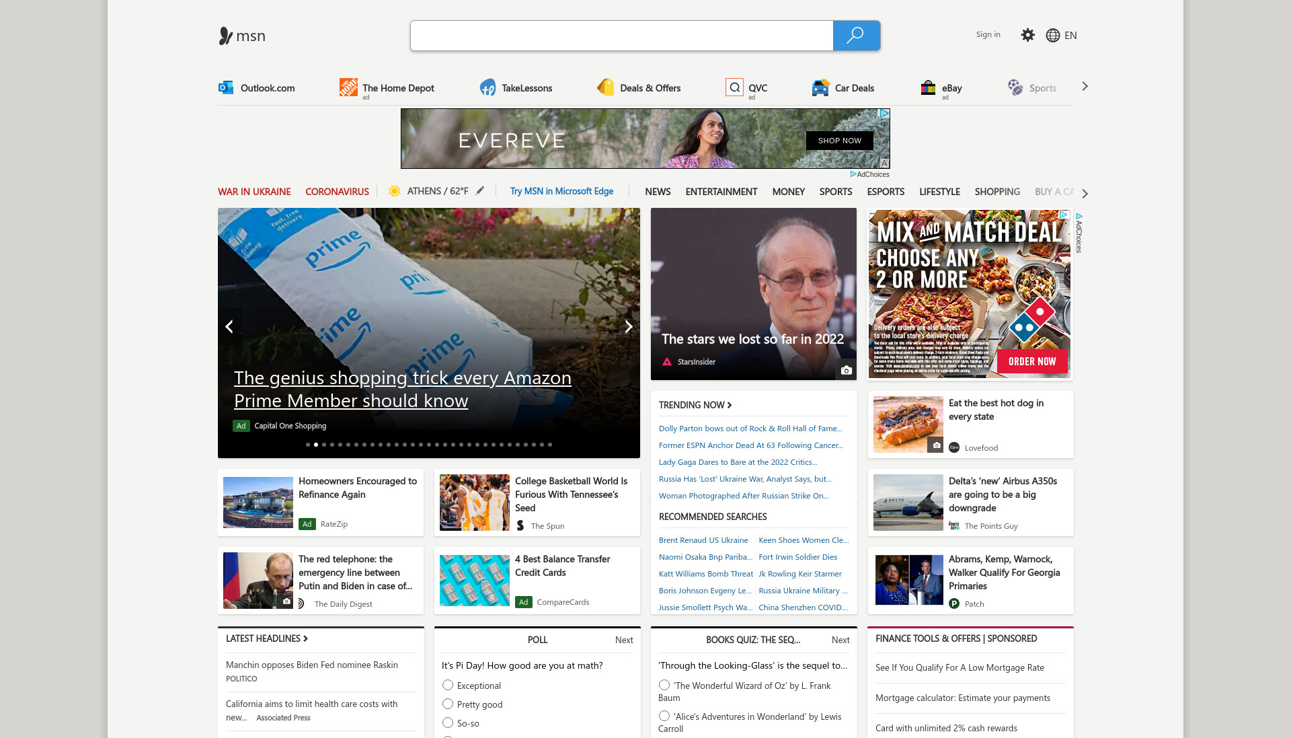Click The Home Depot logo icon
This screenshot has width=1291, height=738.
(x=348, y=87)
